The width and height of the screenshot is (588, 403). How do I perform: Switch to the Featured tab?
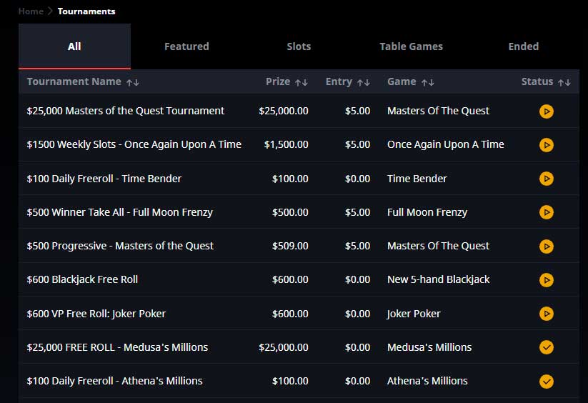(186, 46)
